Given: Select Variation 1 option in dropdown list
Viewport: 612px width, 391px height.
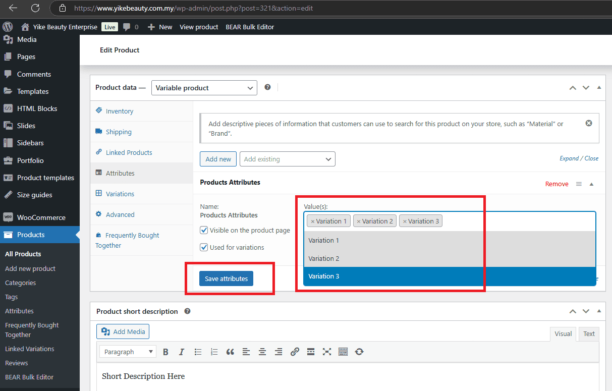Looking at the screenshot, I should [x=450, y=240].
